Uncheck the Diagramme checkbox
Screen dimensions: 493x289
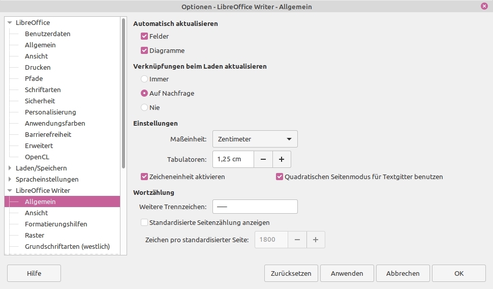click(x=144, y=50)
